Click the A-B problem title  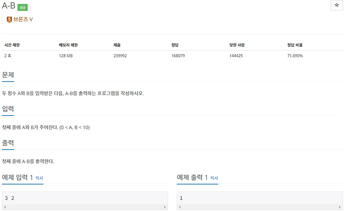(x=9, y=6)
